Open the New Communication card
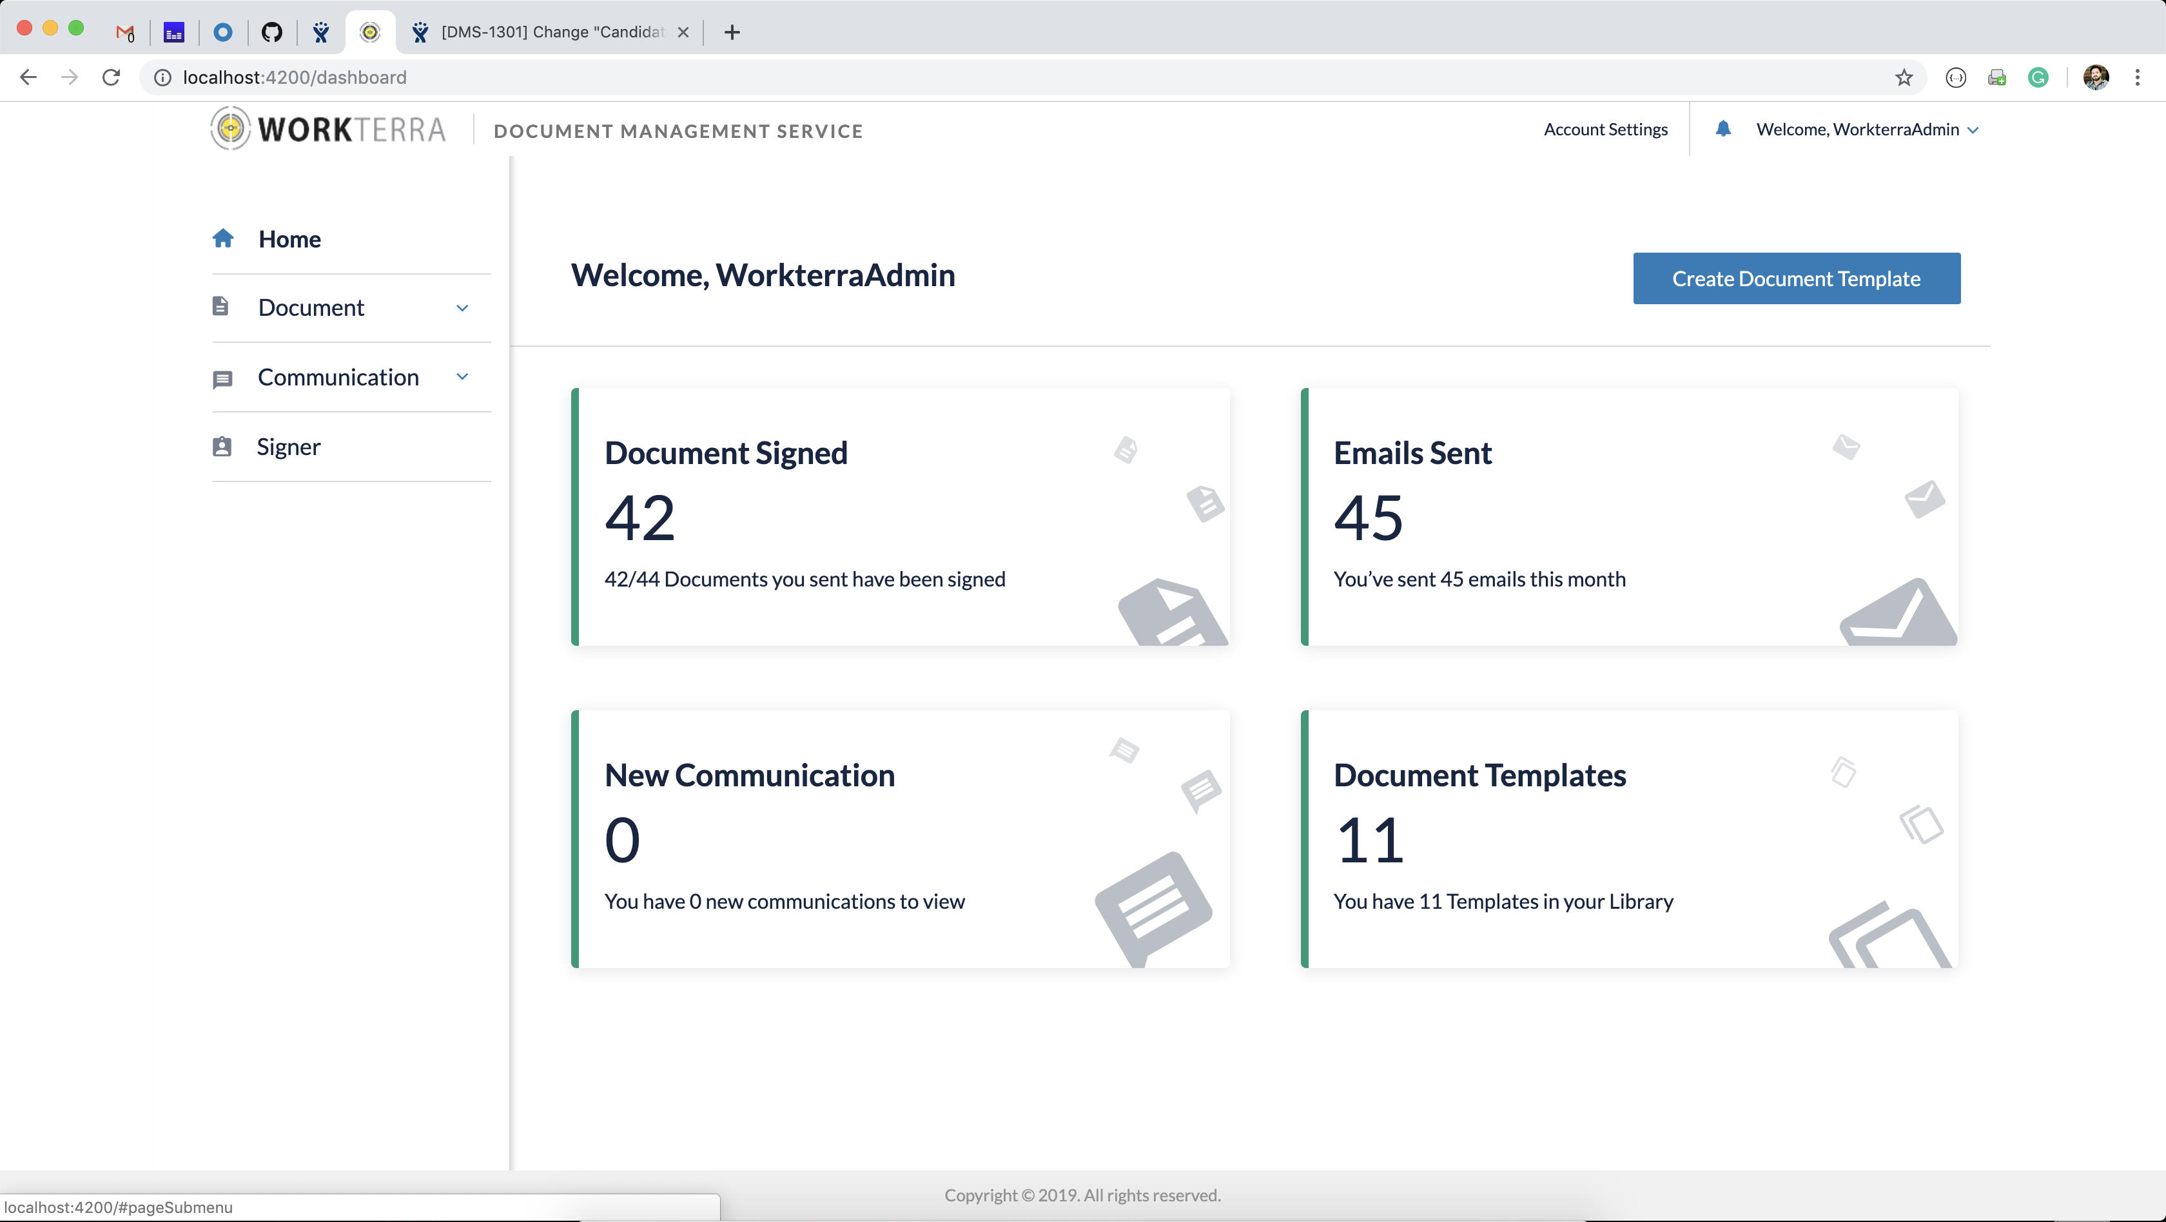 point(901,839)
